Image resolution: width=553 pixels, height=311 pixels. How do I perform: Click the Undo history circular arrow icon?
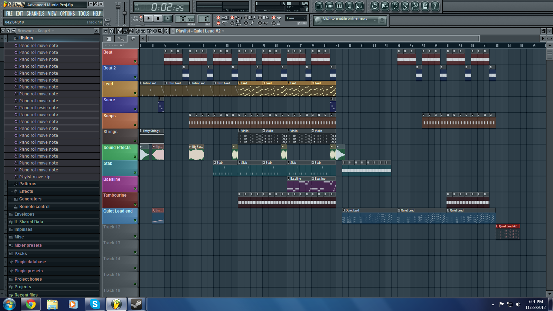coord(375,6)
